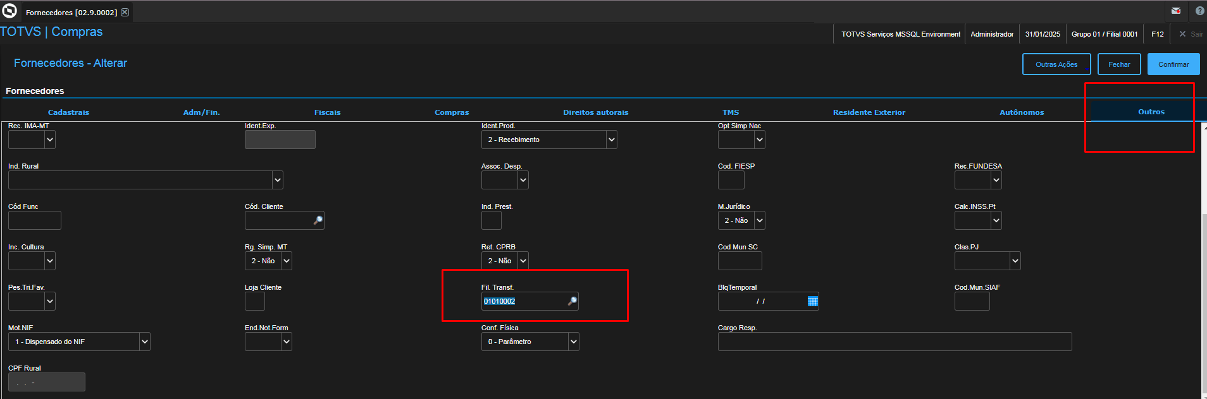Click the Loja Cliente input field
Image resolution: width=1207 pixels, height=399 pixels.
point(255,301)
